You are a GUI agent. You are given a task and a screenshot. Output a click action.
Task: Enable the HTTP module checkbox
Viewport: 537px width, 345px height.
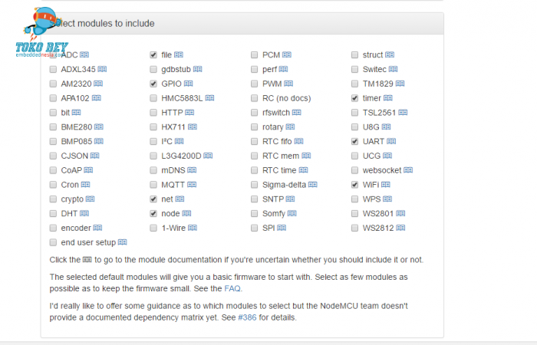click(153, 113)
